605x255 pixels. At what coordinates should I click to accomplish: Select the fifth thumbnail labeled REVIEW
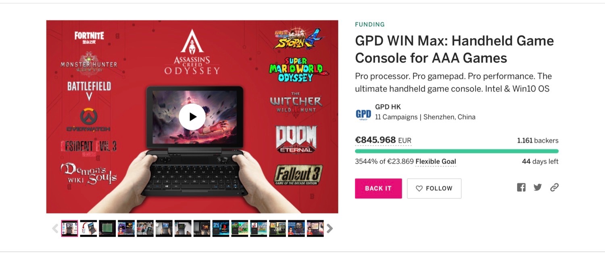click(145, 228)
